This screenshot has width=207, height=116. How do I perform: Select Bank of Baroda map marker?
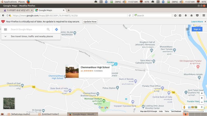tap(135, 81)
